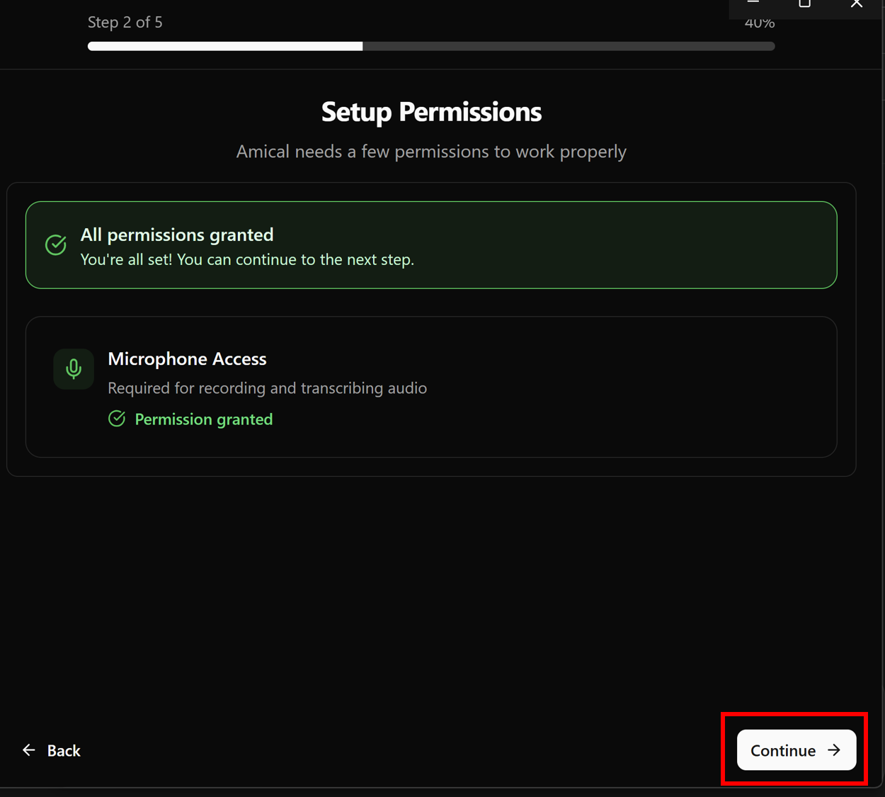Click the green microphone icon
Image resolution: width=885 pixels, height=797 pixels.
pos(74,369)
